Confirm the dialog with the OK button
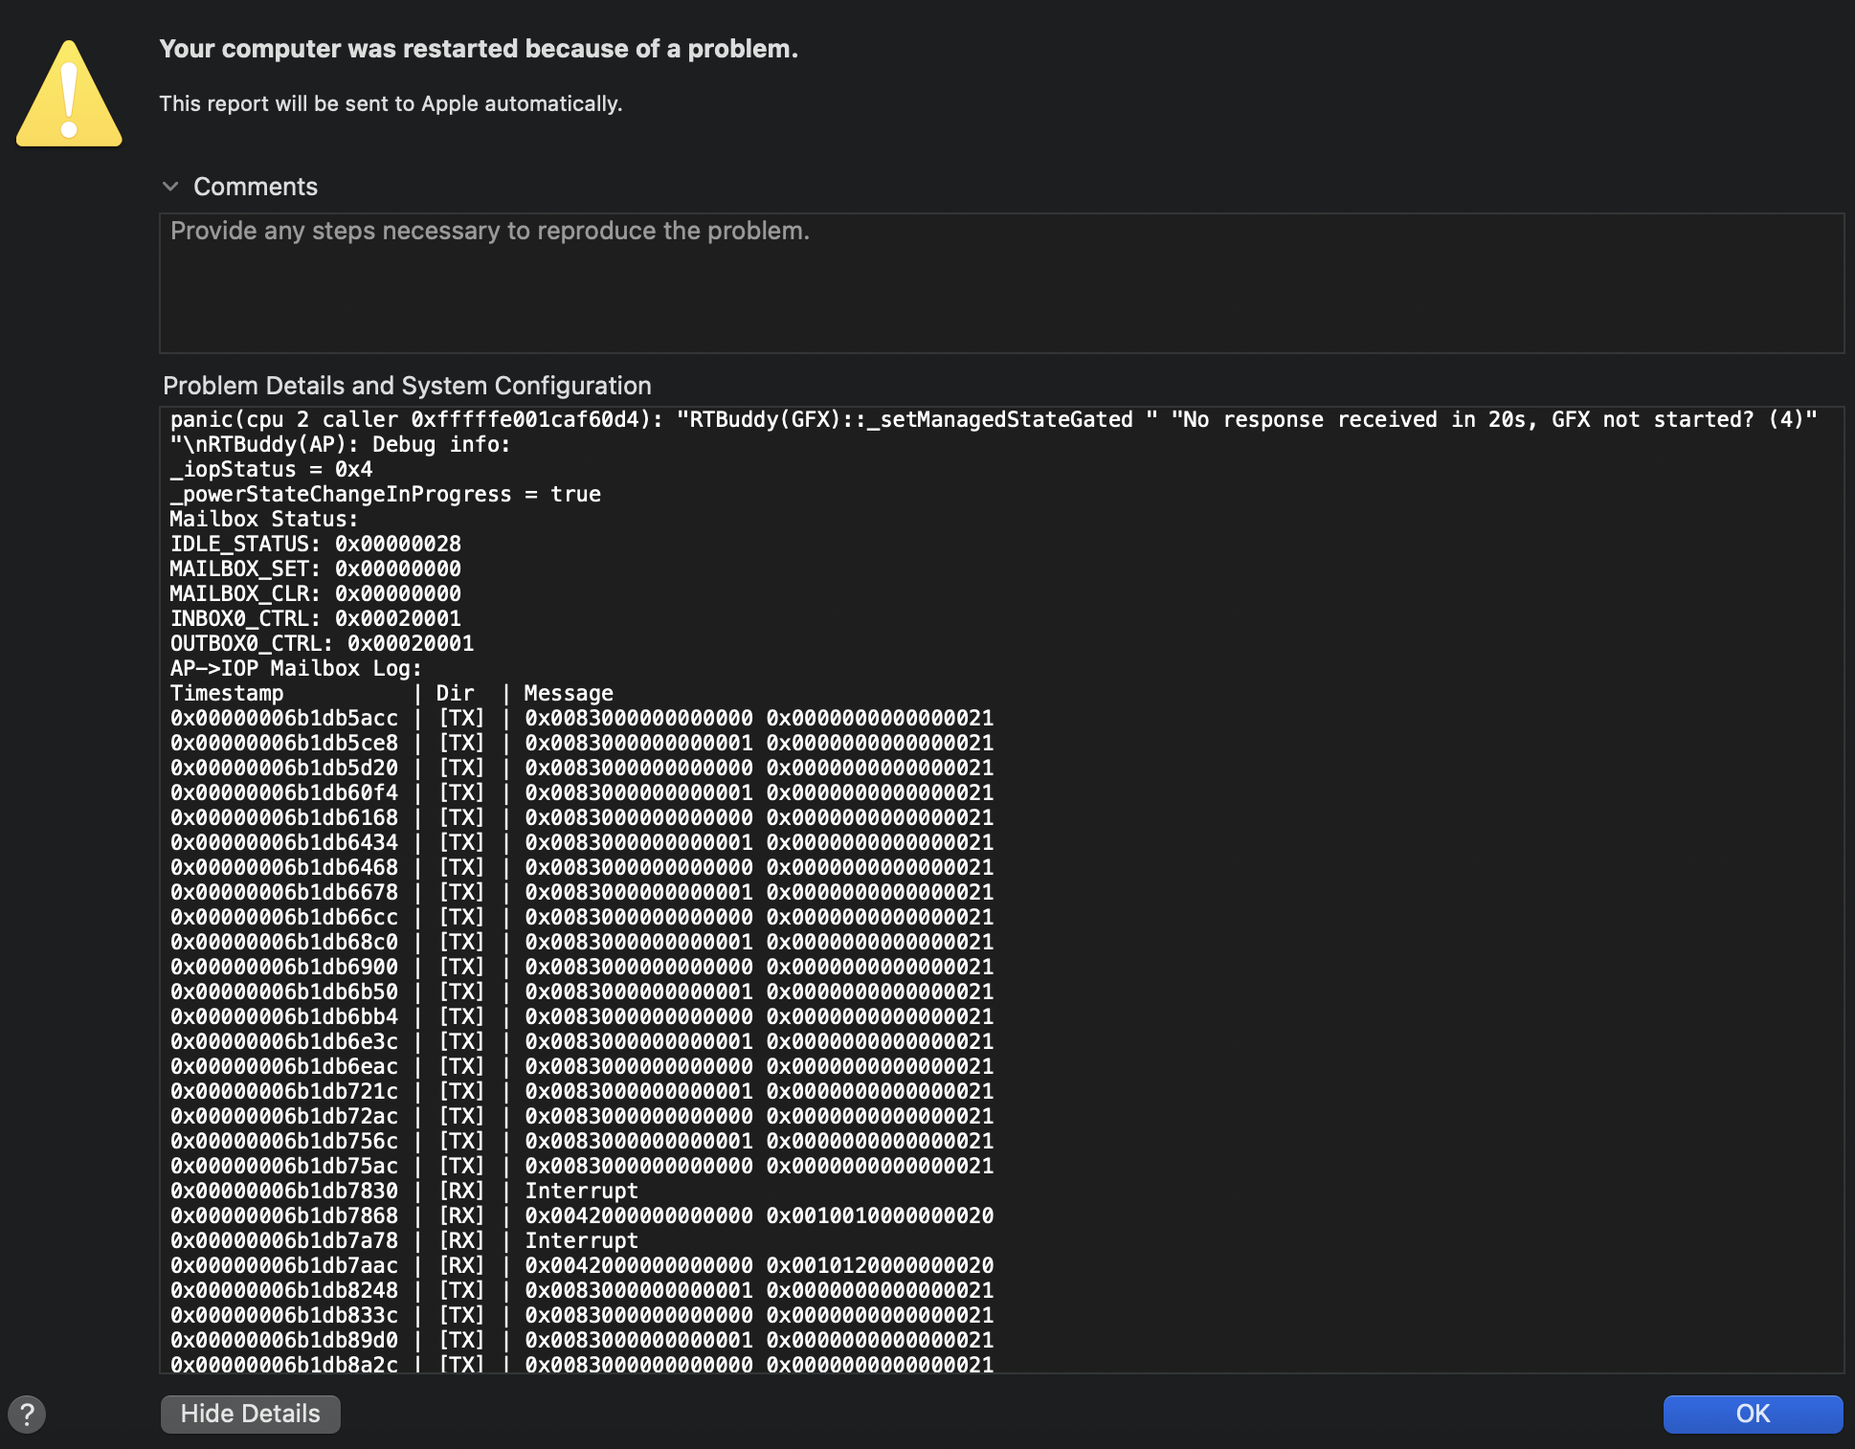This screenshot has height=1449, width=1855. click(x=1752, y=1414)
